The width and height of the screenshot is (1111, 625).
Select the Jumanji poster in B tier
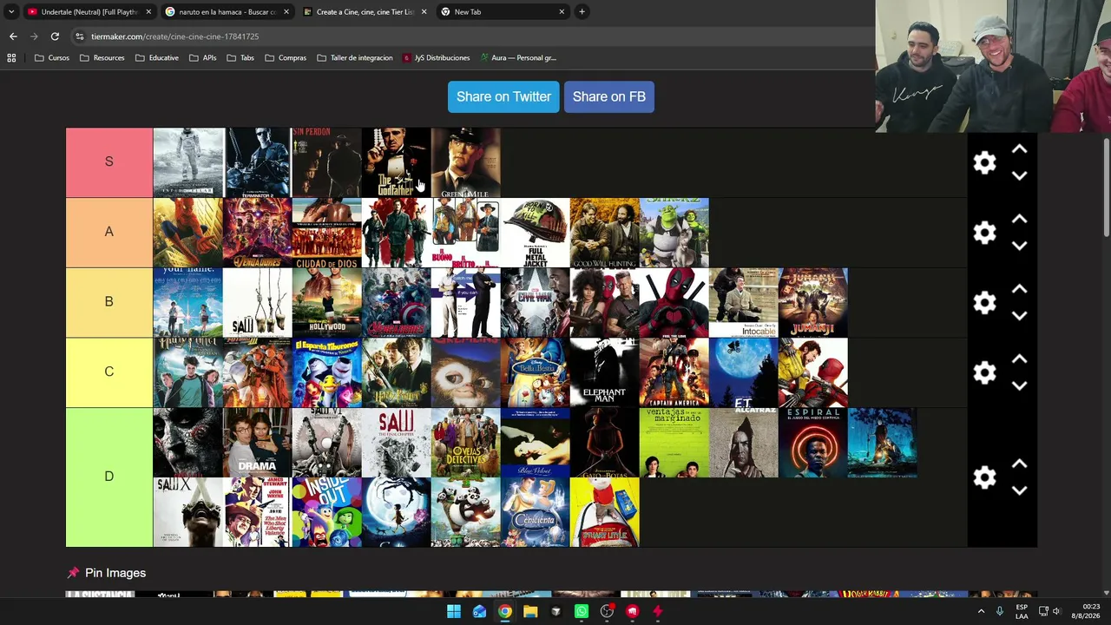click(812, 302)
